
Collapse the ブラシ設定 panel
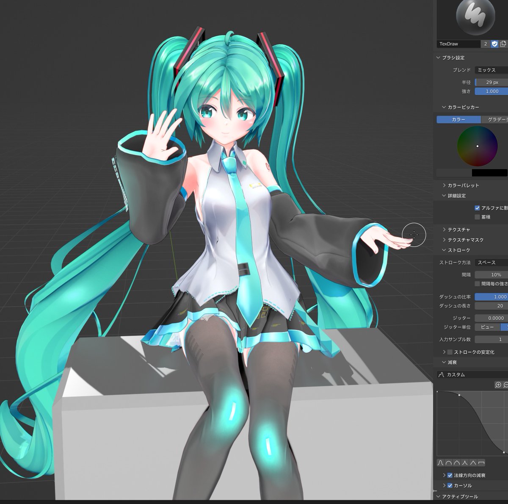point(439,58)
